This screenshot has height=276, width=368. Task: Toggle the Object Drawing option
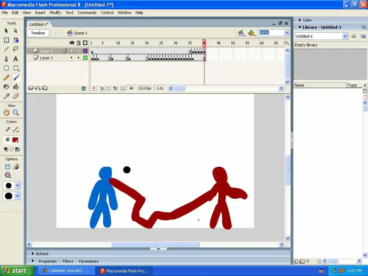pos(8,167)
